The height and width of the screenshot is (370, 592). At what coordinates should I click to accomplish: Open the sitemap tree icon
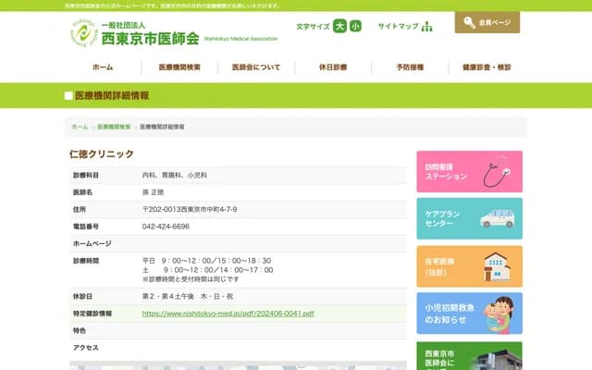click(426, 26)
